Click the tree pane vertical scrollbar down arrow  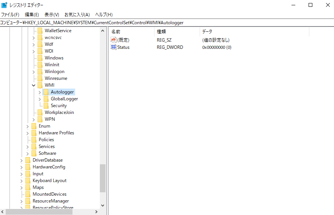(x=102, y=205)
